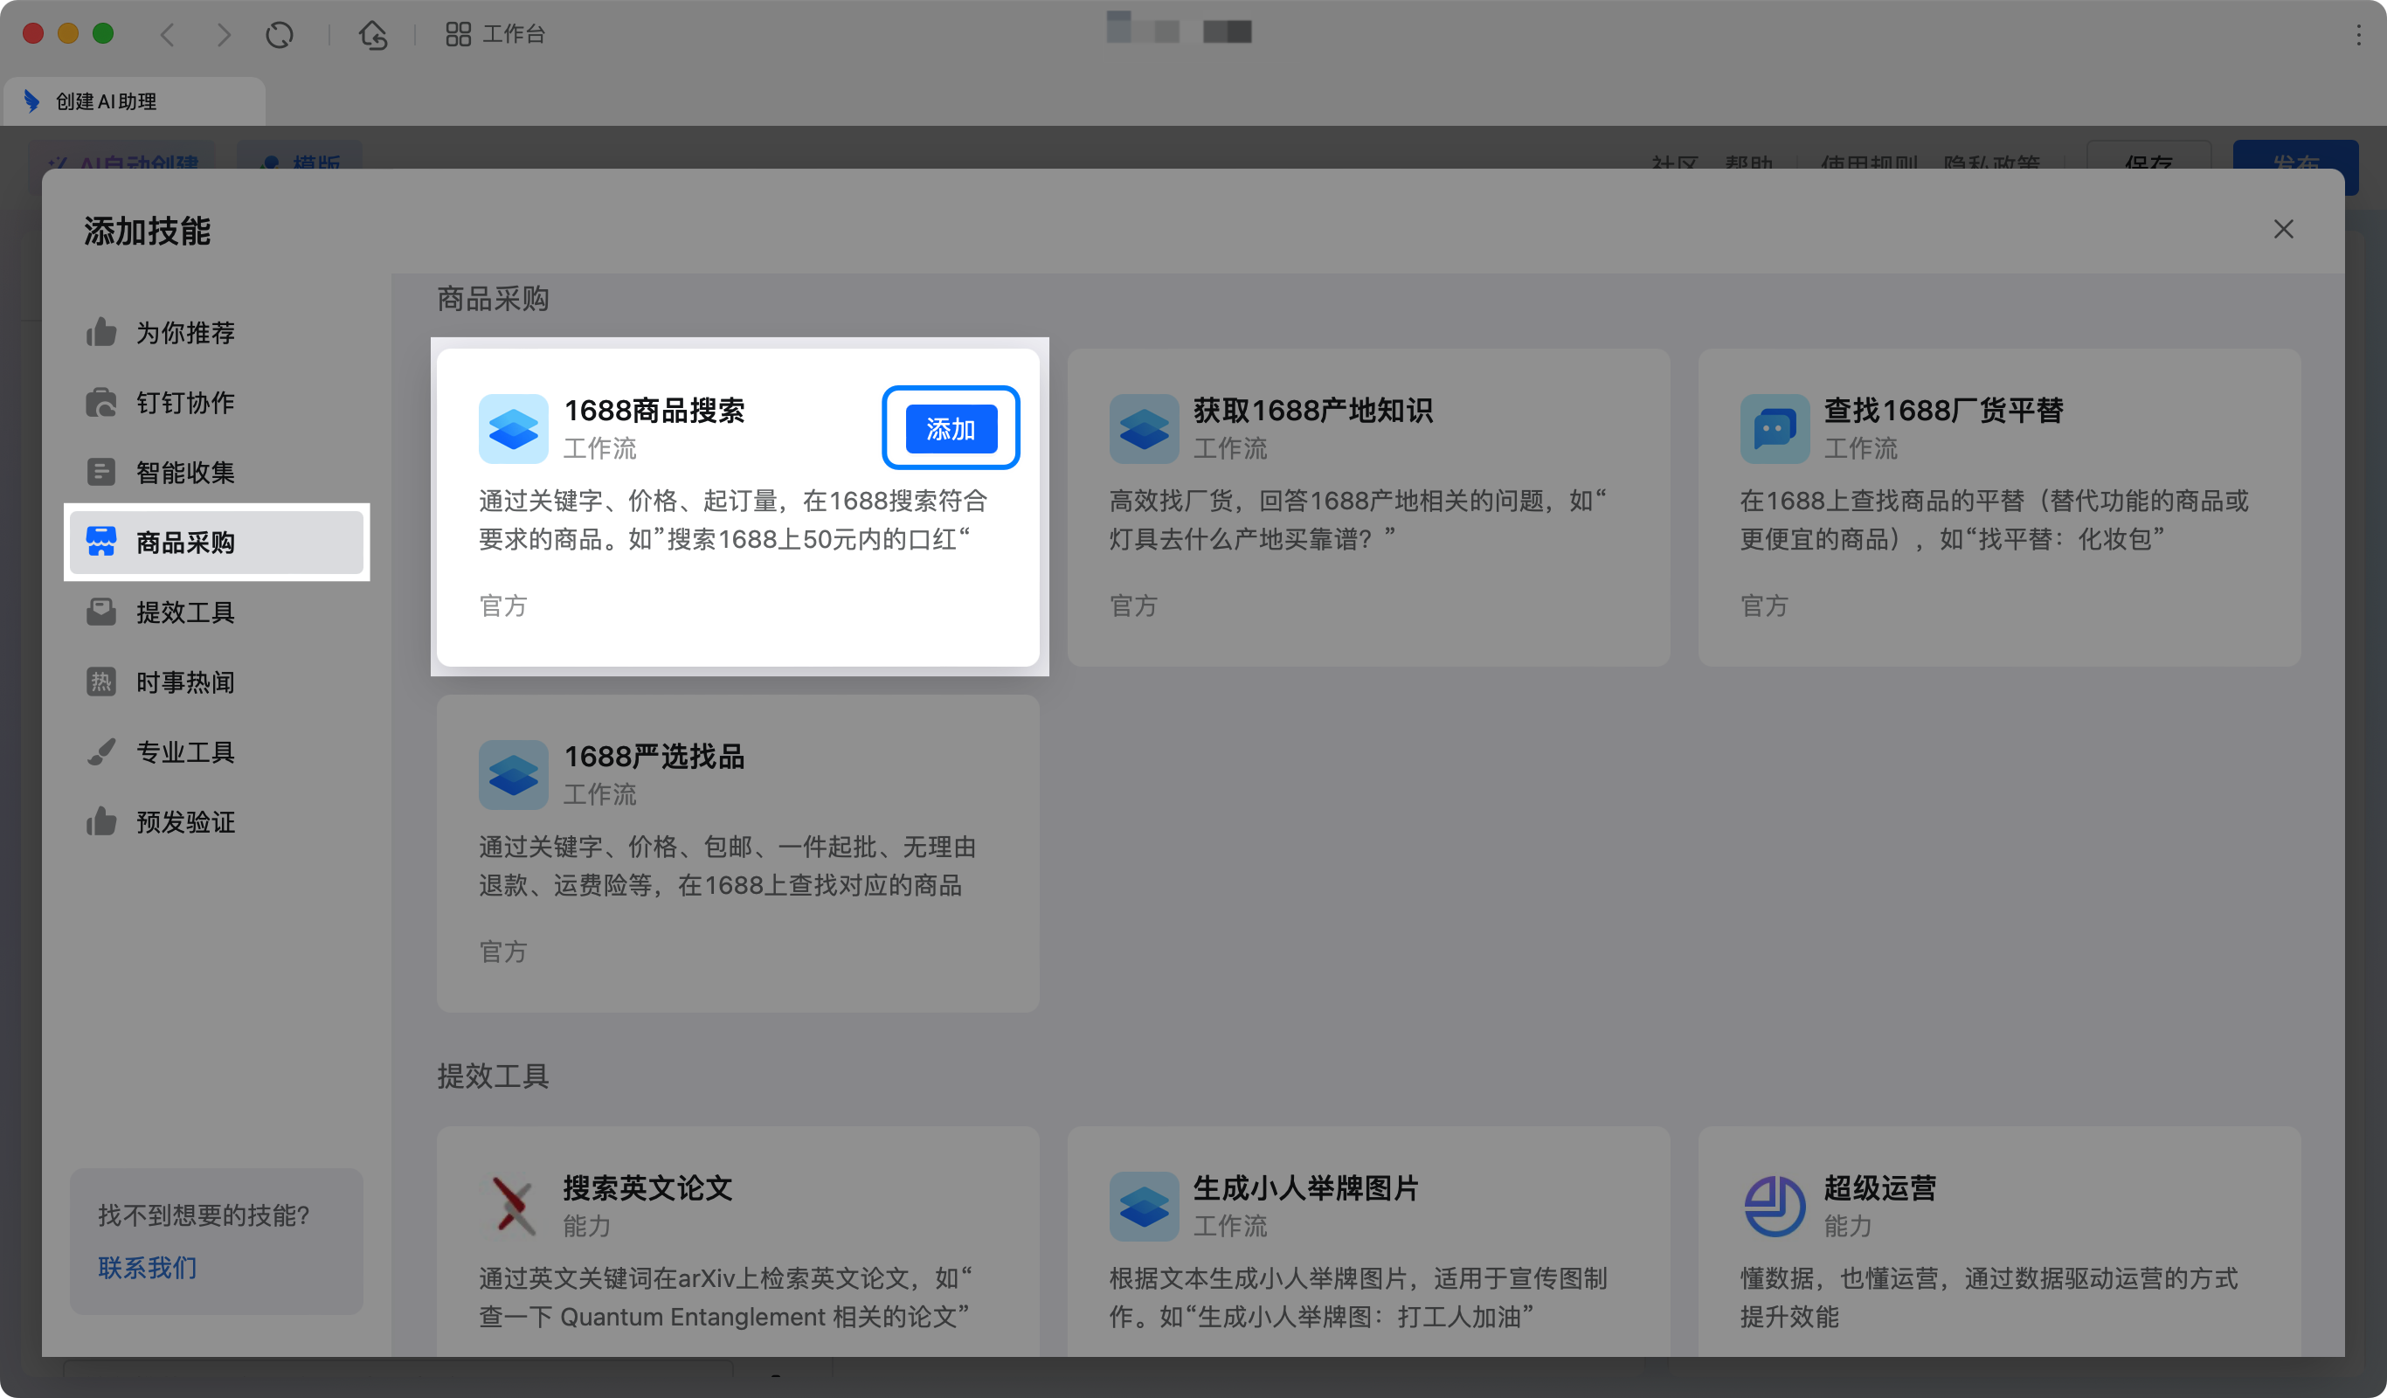2387x1398 pixels.
Task: Open the 查找1688厂货平替 card title
Action: click(x=1944, y=410)
